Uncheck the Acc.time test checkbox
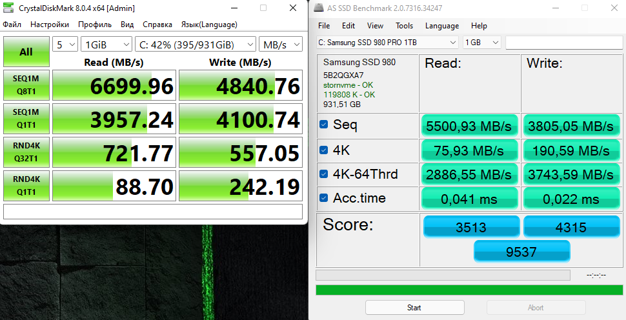 pyautogui.click(x=324, y=198)
